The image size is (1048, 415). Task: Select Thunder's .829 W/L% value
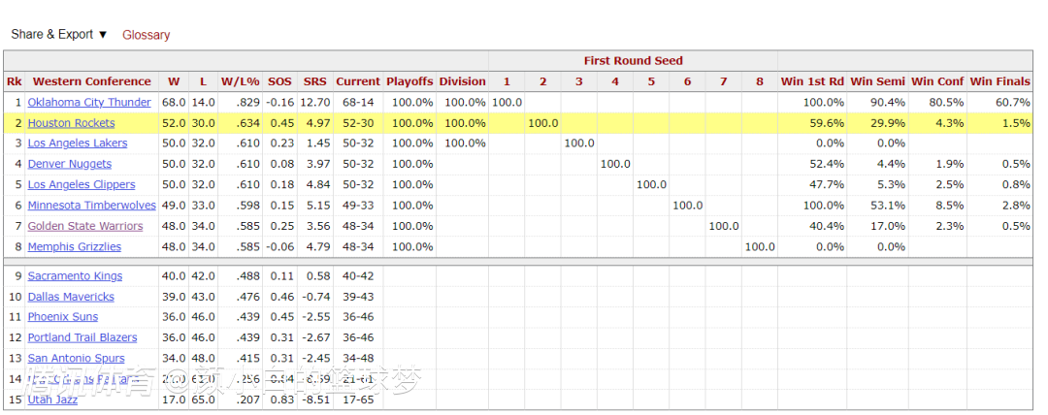240,102
